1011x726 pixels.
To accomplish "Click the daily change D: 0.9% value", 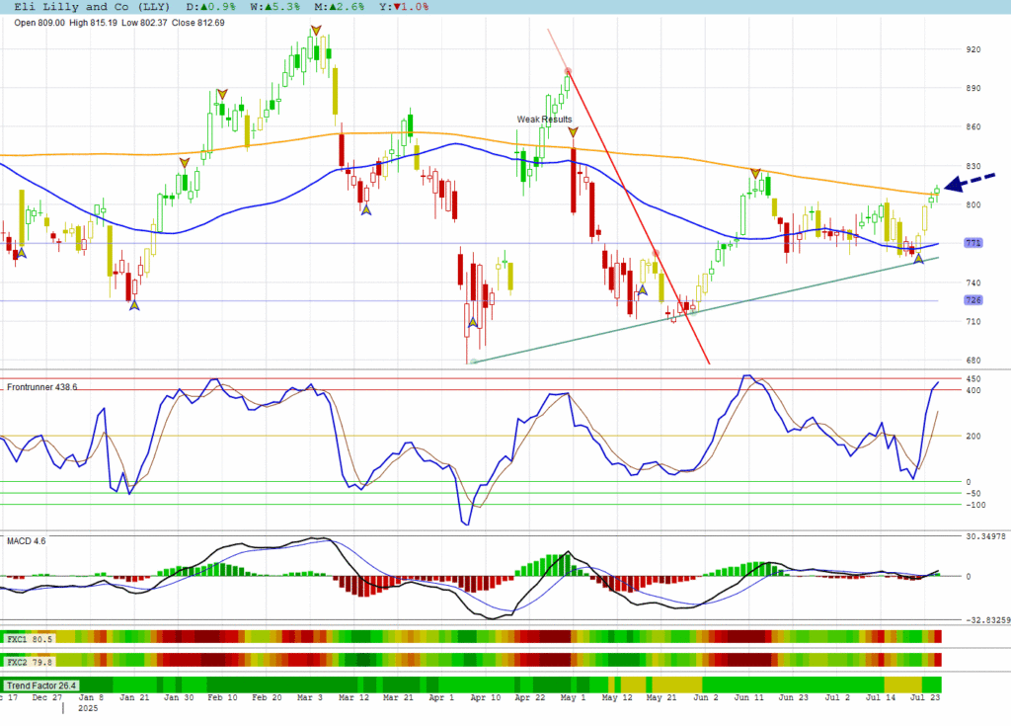I will pos(211,7).
